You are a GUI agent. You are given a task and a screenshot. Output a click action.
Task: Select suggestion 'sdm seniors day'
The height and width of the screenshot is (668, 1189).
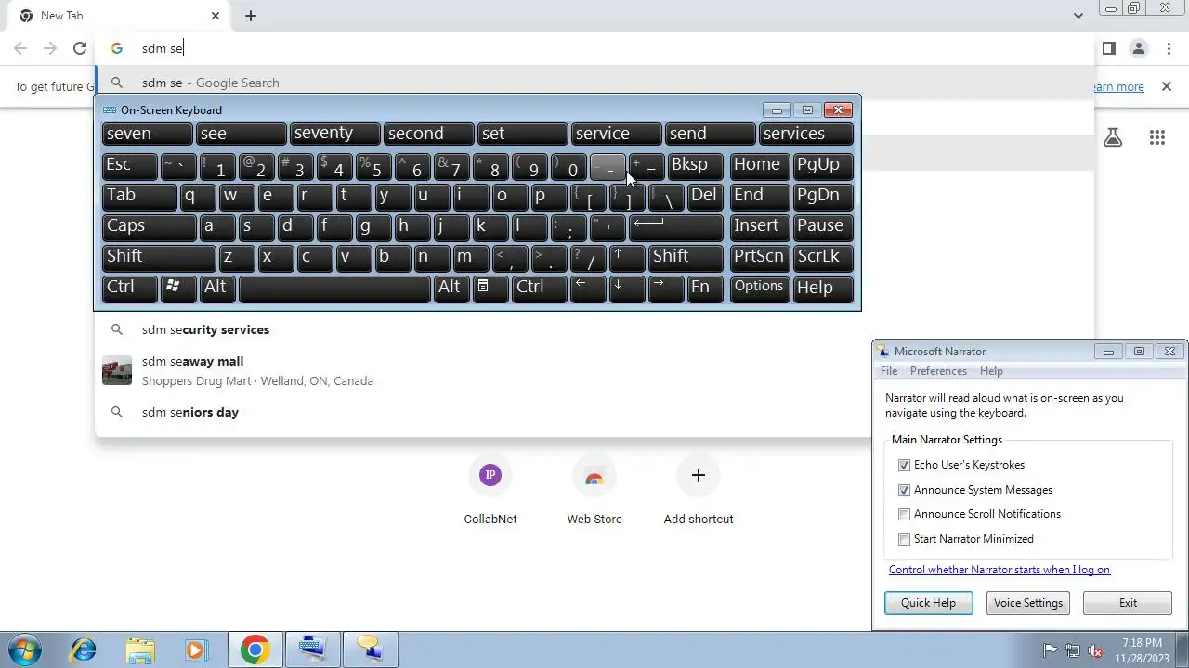coord(483,412)
